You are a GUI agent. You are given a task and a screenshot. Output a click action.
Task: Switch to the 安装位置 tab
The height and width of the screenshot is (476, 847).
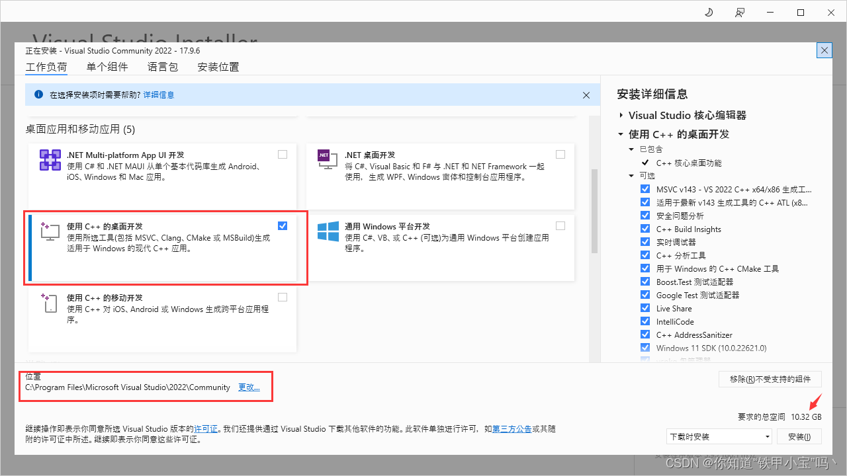[218, 67]
